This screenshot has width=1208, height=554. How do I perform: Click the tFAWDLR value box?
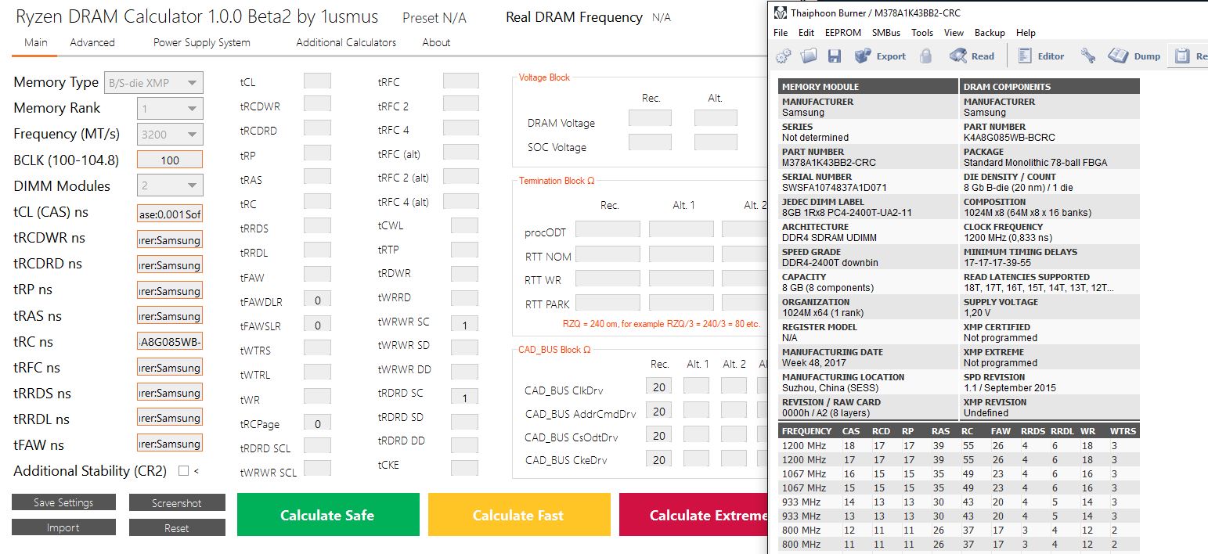pyautogui.click(x=317, y=300)
